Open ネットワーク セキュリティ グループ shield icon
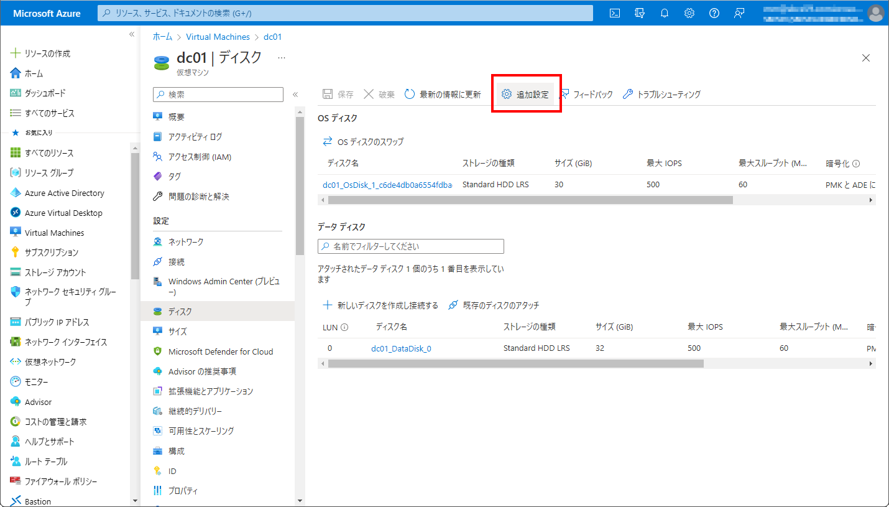The width and height of the screenshot is (889, 507). pyautogui.click(x=16, y=292)
